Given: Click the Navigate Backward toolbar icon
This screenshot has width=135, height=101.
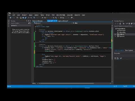Looking at the screenshot, I should pos(10,18).
